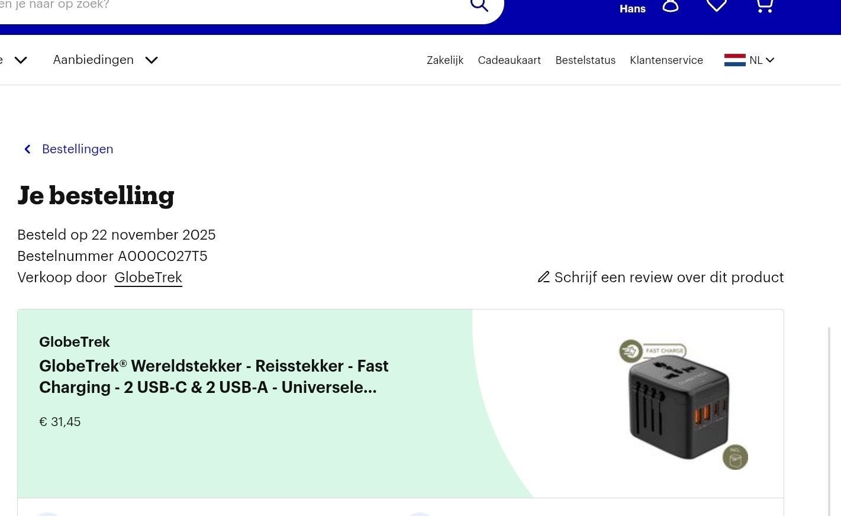Image resolution: width=841 pixels, height=516 pixels.
Task: Check Bestelstatus in the top menu
Action: pyautogui.click(x=585, y=60)
